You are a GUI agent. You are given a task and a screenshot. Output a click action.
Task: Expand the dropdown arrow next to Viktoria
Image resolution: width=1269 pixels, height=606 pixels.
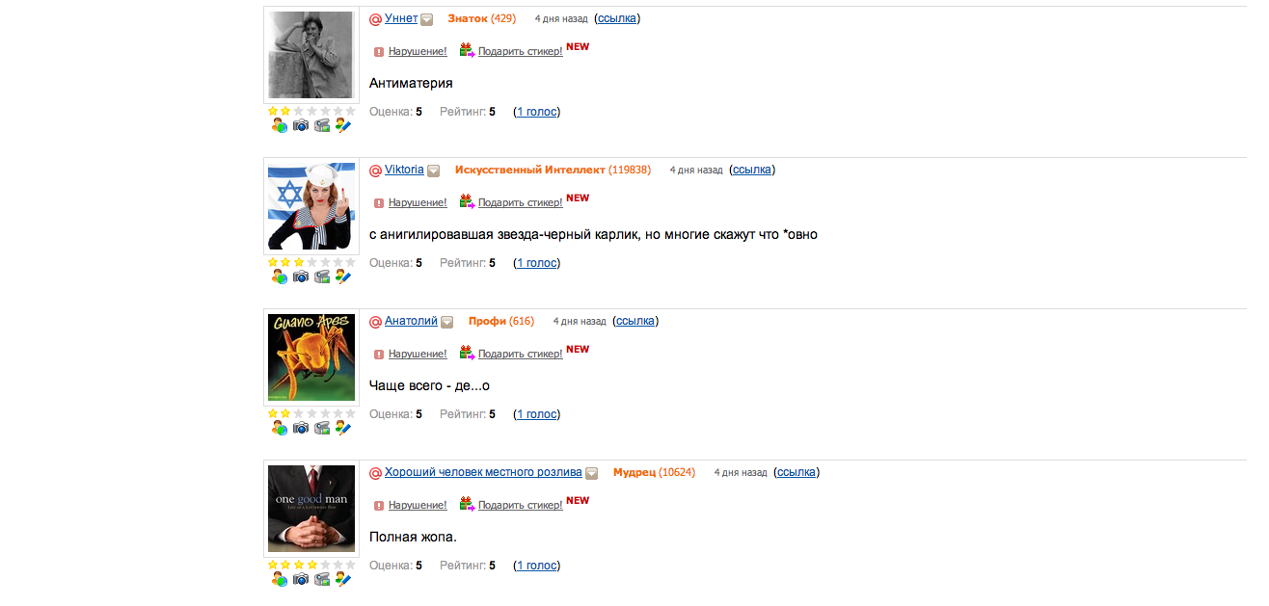(x=434, y=171)
